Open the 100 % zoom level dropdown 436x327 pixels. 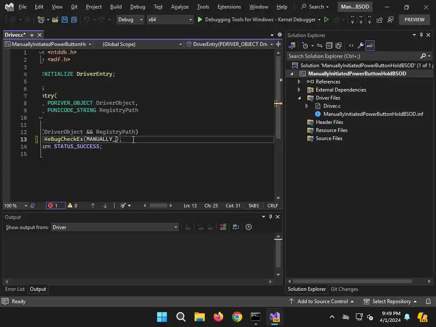(x=15, y=206)
